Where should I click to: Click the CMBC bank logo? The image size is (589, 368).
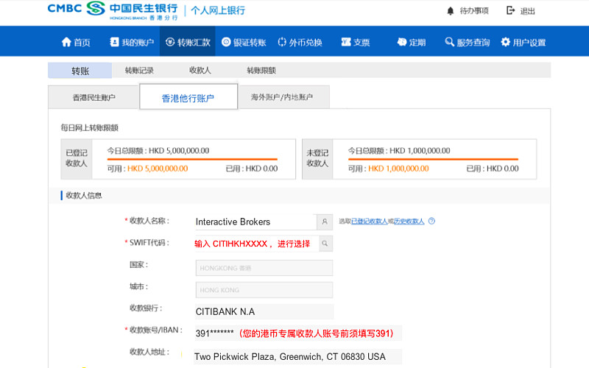[x=113, y=10]
